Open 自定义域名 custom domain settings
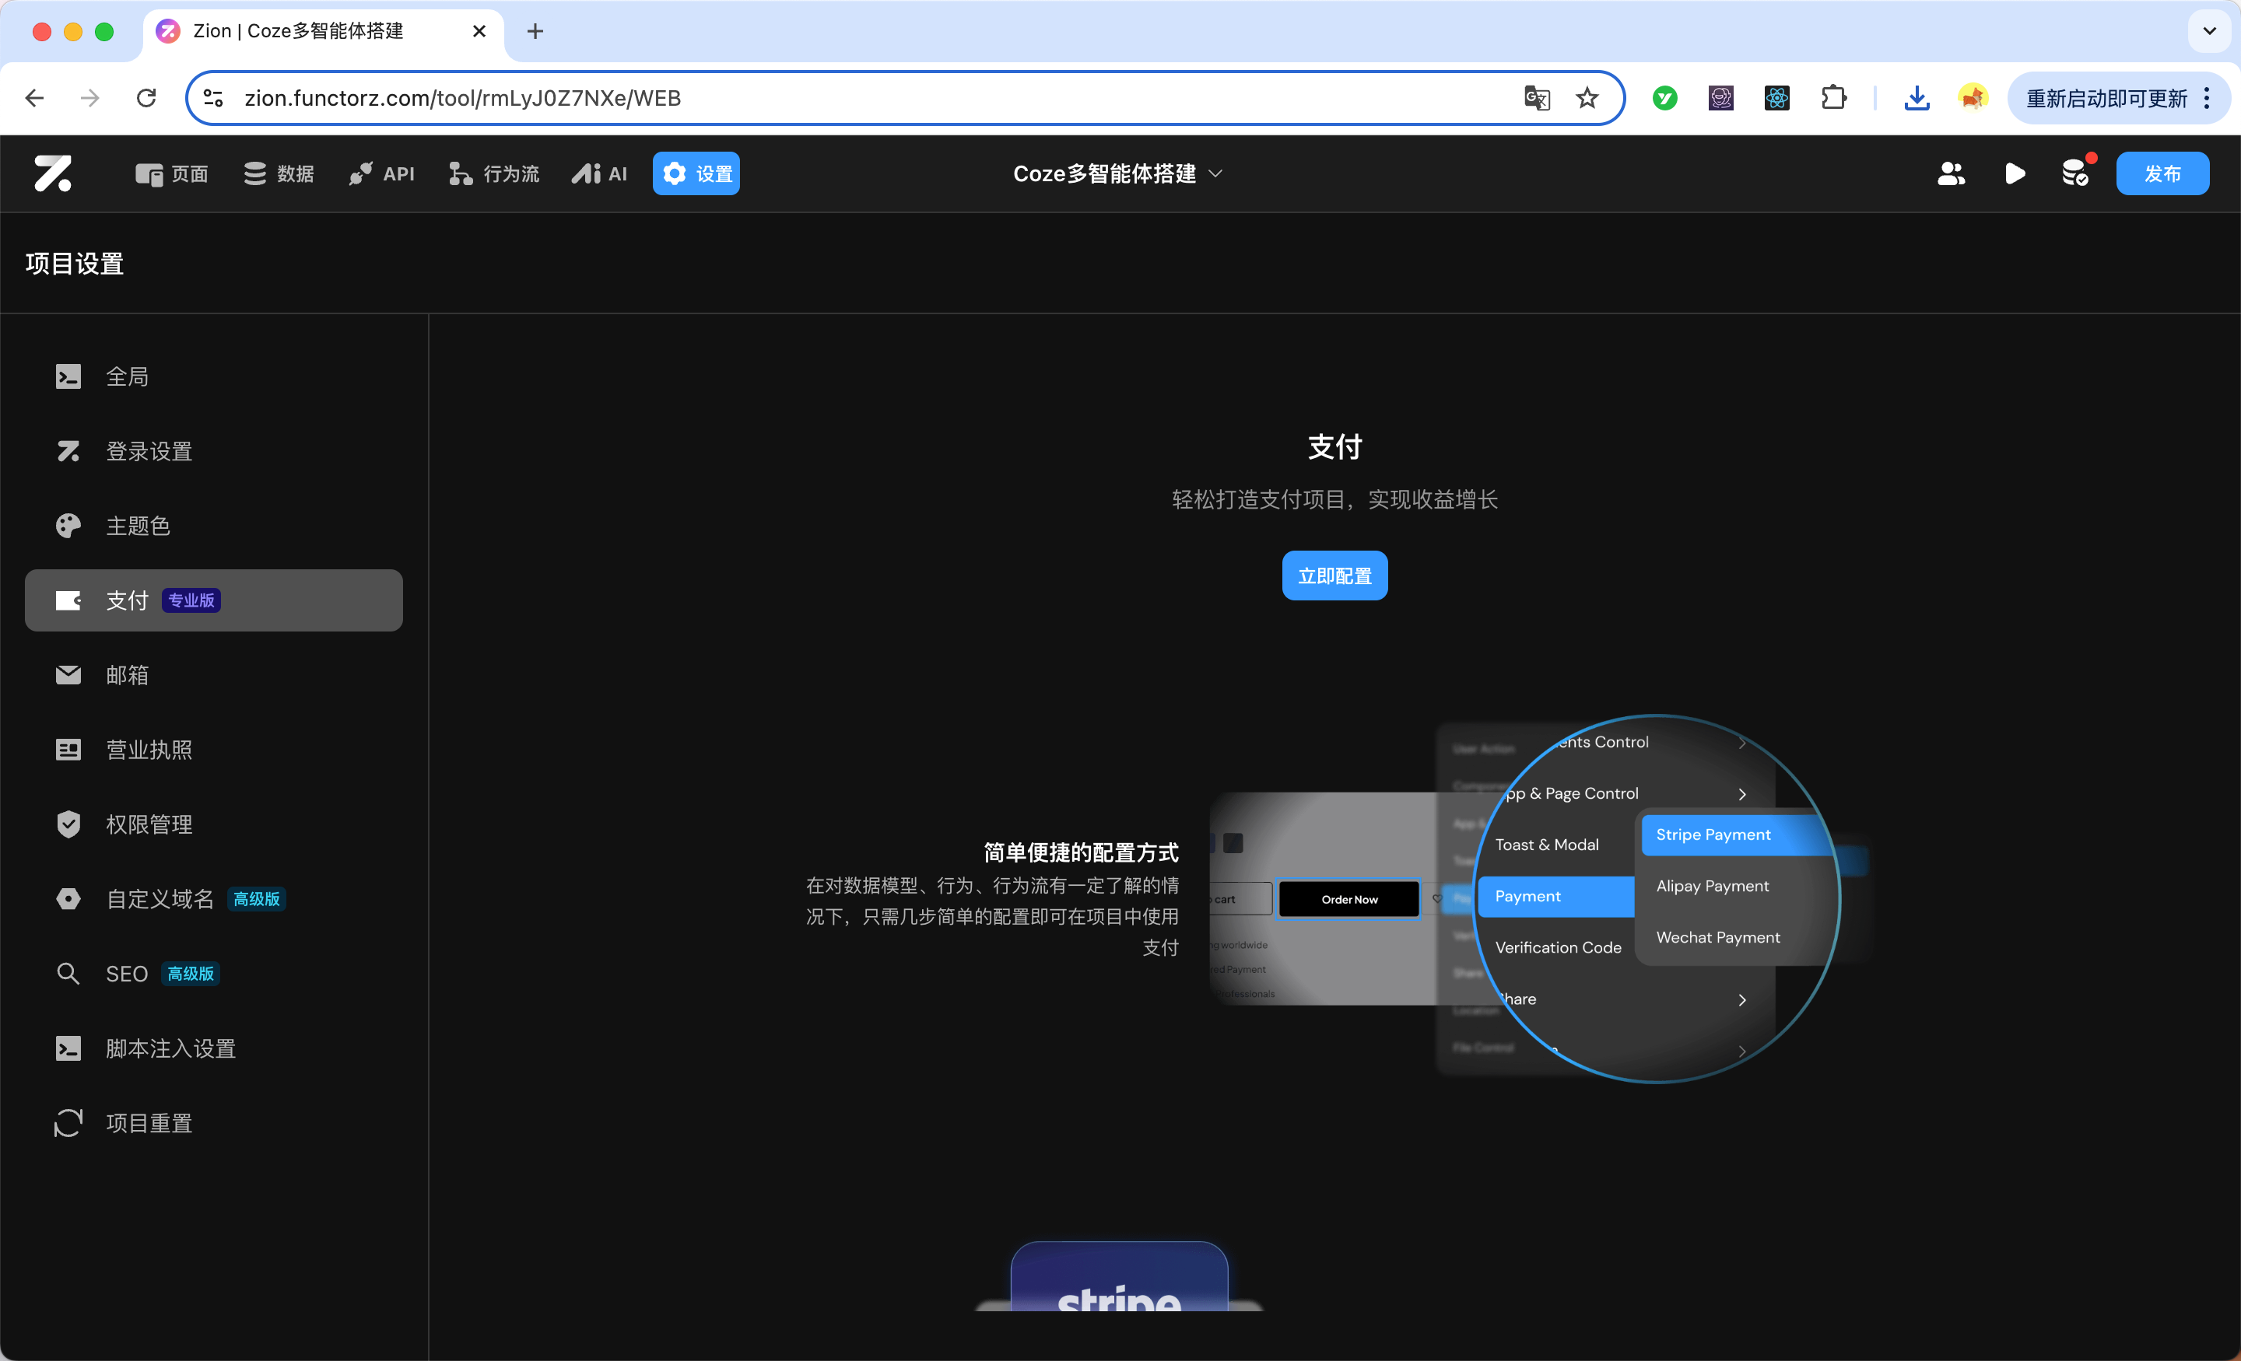Image resolution: width=2241 pixels, height=1361 pixels. pyautogui.click(x=214, y=899)
